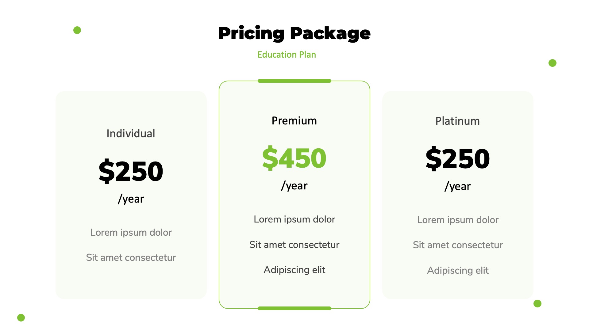Select /year text under the $450 price
Screen dimensions: 589x331
294,186
